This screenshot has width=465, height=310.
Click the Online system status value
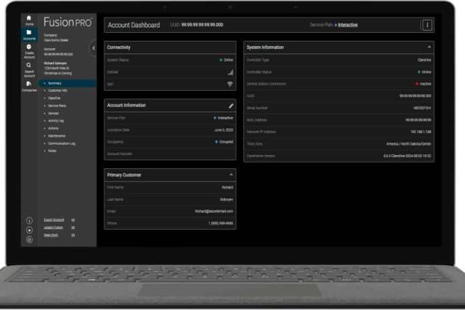pyautogui.click(x=228, y=60)
